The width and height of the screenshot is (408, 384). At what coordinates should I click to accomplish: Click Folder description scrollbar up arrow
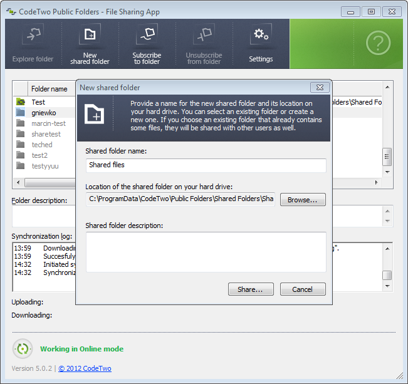(387, 211)
